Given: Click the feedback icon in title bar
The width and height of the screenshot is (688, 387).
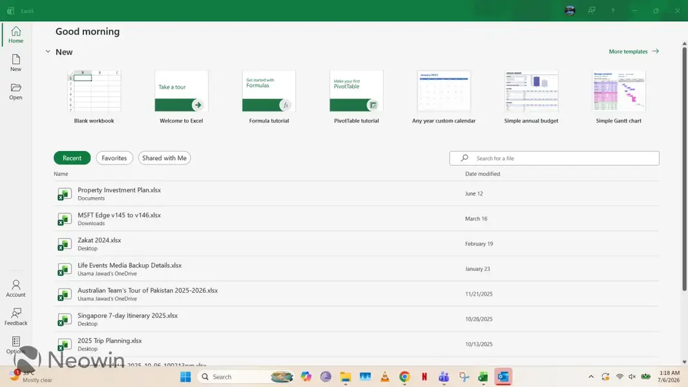Looking at the screenshot, I should click(x=591, y=10).
